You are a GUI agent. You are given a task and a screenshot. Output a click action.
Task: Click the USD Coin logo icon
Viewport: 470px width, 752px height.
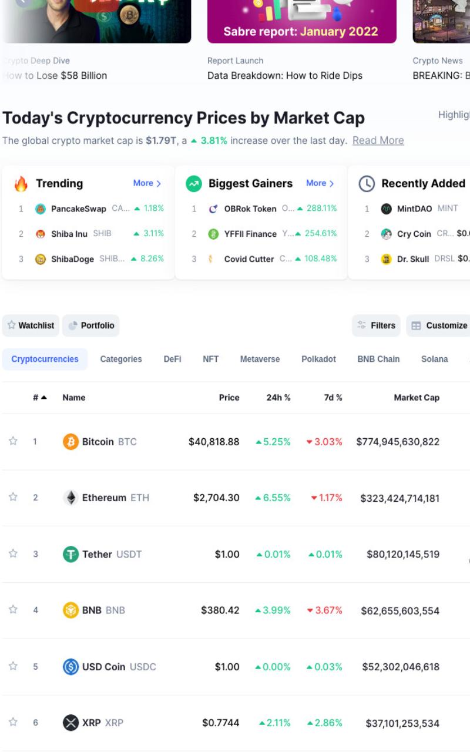click(70, 667)
